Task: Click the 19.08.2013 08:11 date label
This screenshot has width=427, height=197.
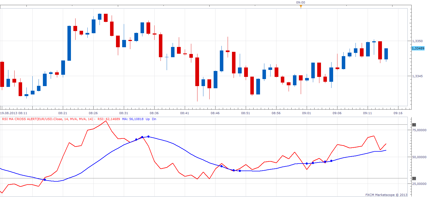Action: point(14,113)
